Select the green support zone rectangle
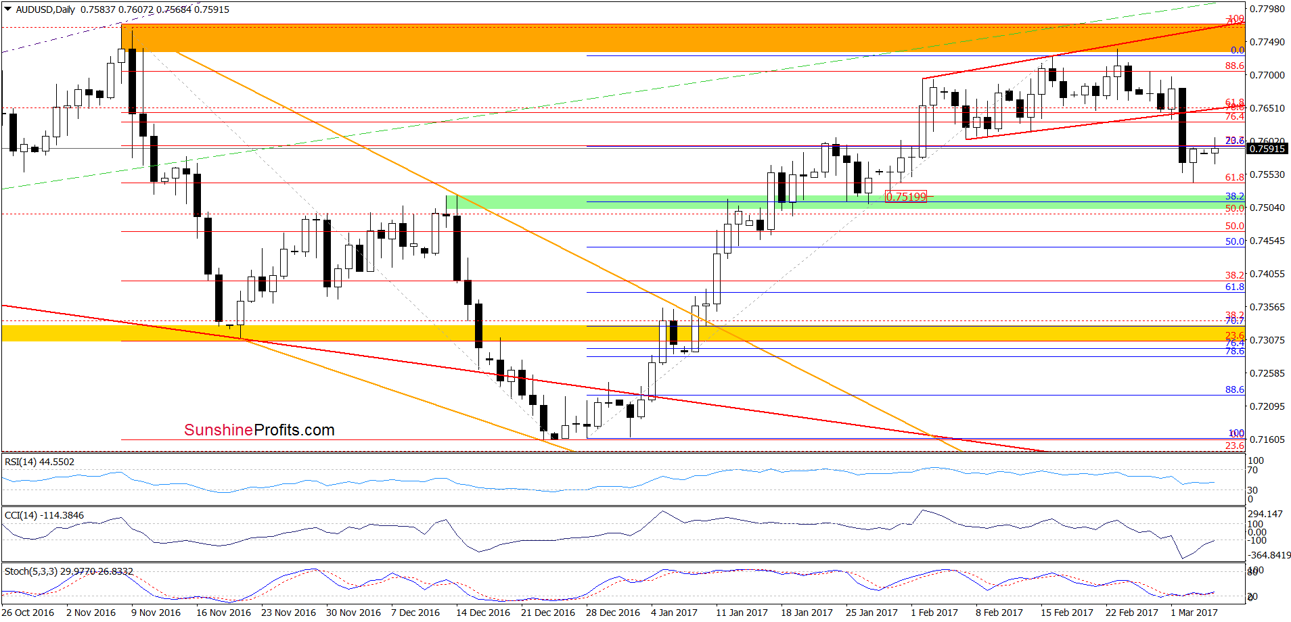Image resolution: width=1291 pixels, height=622 pixels. pyautogui.click(x=845, y=201)
